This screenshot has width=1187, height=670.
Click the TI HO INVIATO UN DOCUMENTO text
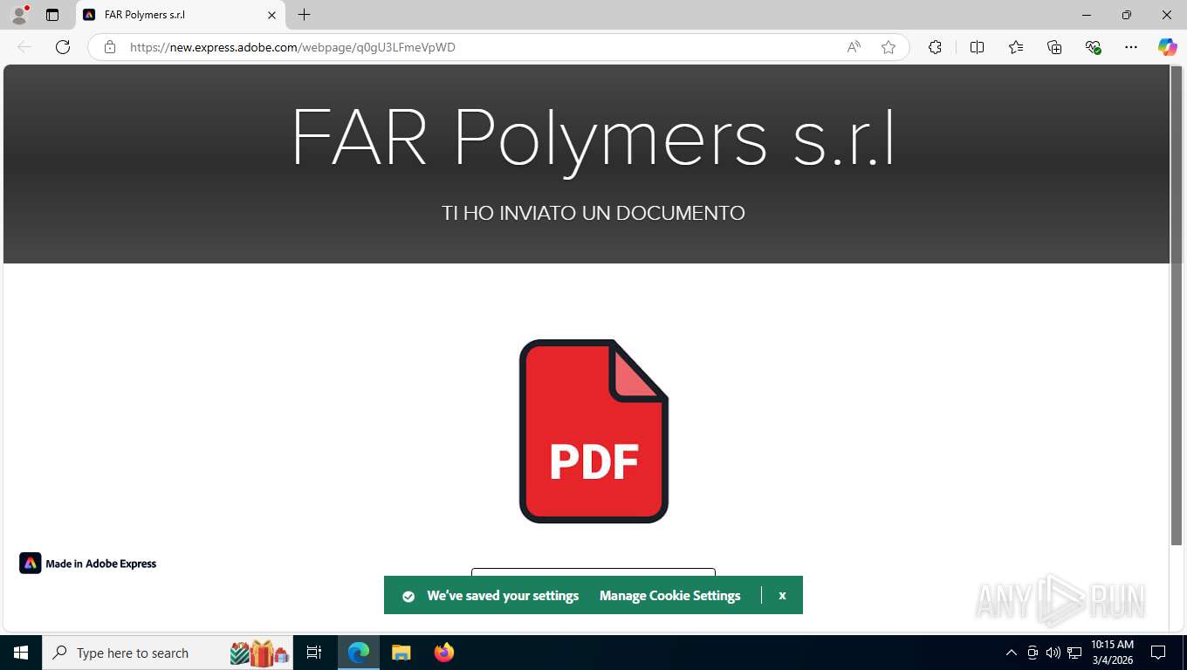tap(593, 213)
